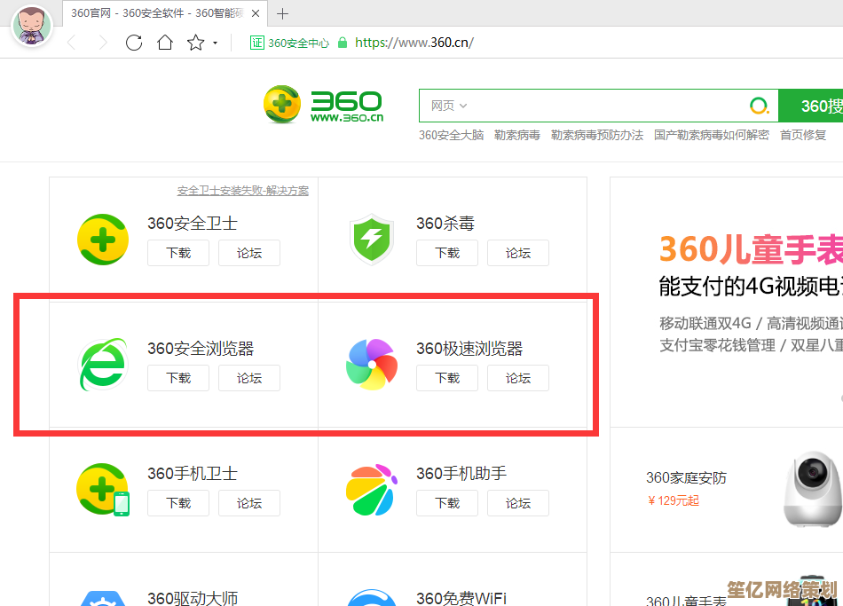Viewport: 843px width, 606px height.
Task: Open a new tab with plus button
Action: click(x=283, y=13)
